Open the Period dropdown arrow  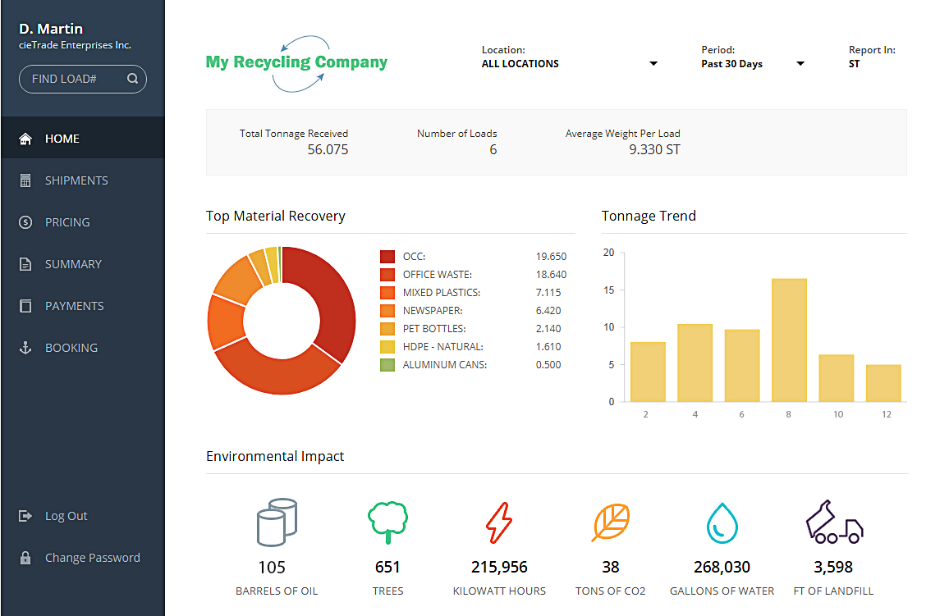800,63
